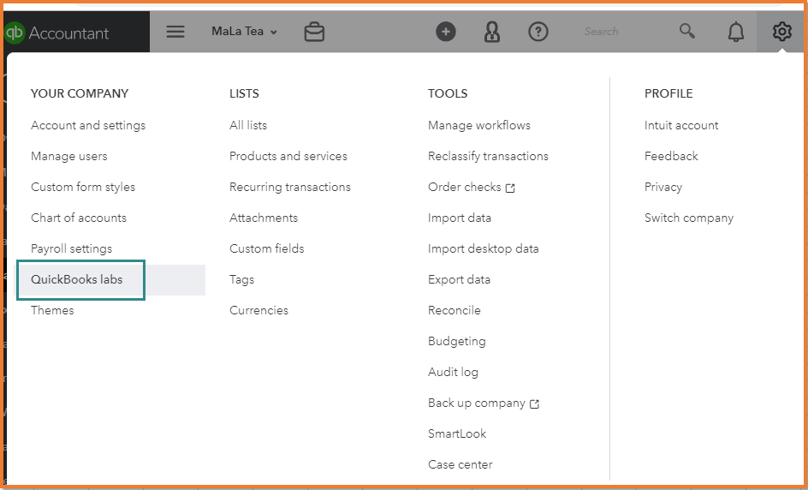Open the Audit log tool
Screen dimensions: 808x490
tap(453, 372)
